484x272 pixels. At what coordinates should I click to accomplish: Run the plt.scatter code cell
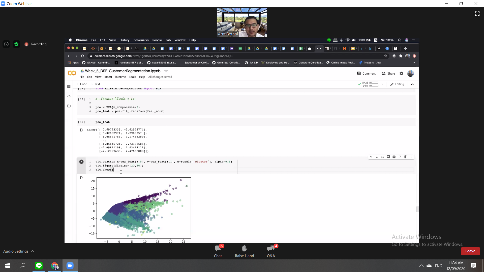tap(81, 162)
